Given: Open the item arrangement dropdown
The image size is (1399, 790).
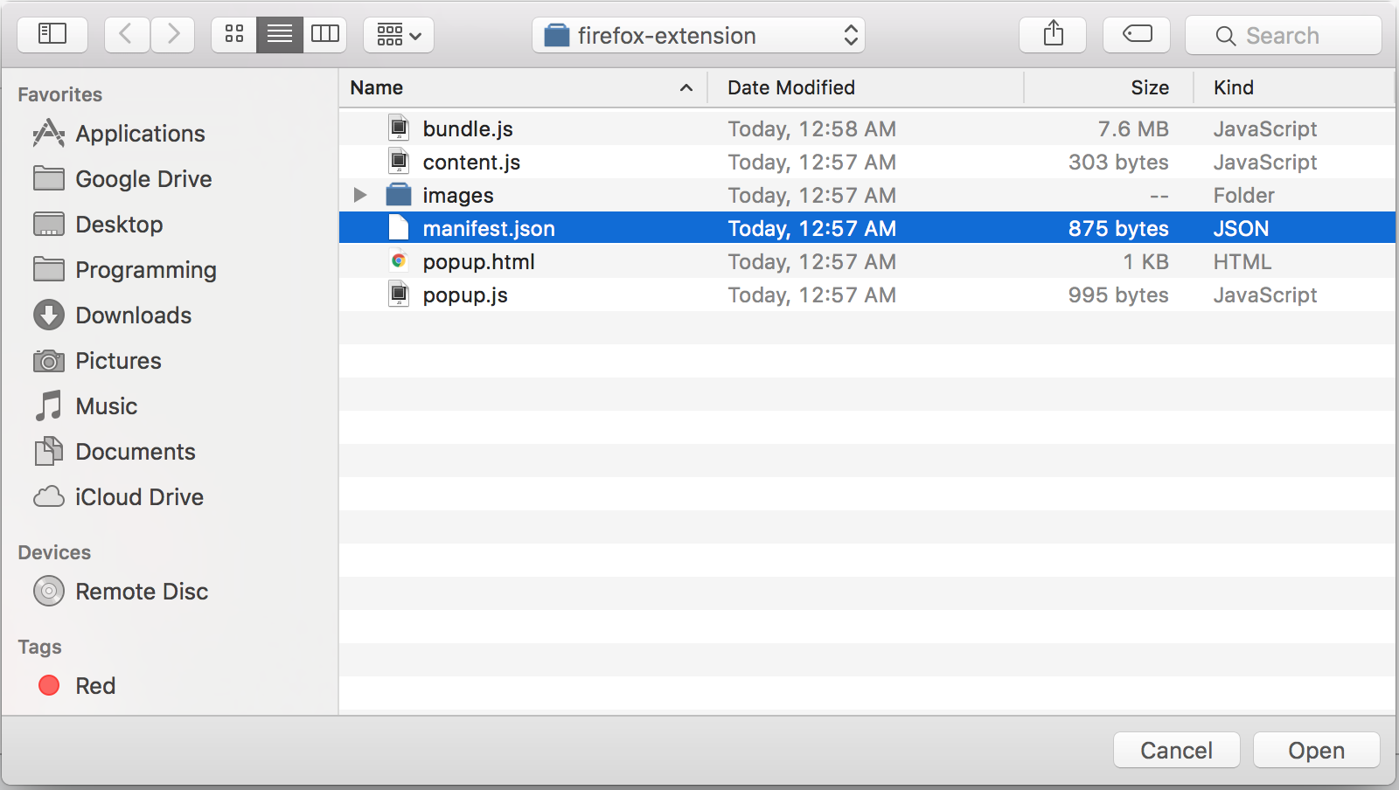Looking at the screenshot, I should click(x=399, y=35).
